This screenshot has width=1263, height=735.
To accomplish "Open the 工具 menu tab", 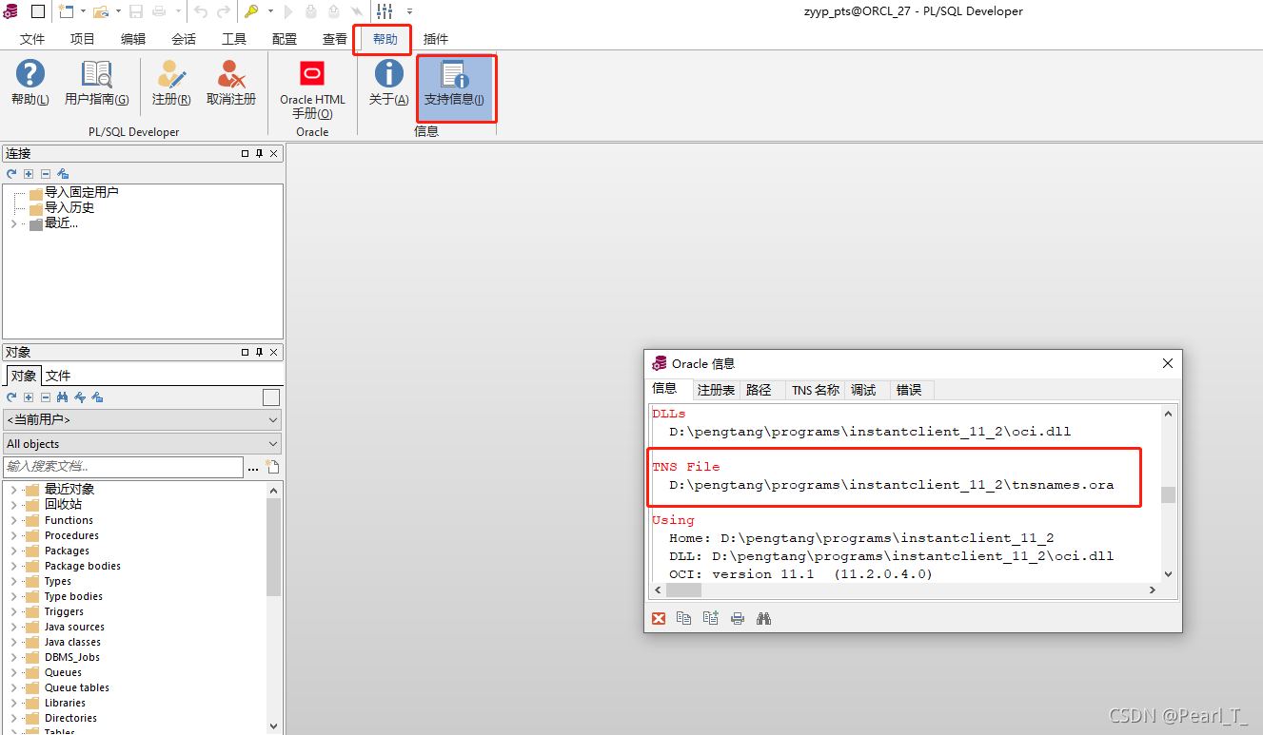I will click(x=234, y=39).
